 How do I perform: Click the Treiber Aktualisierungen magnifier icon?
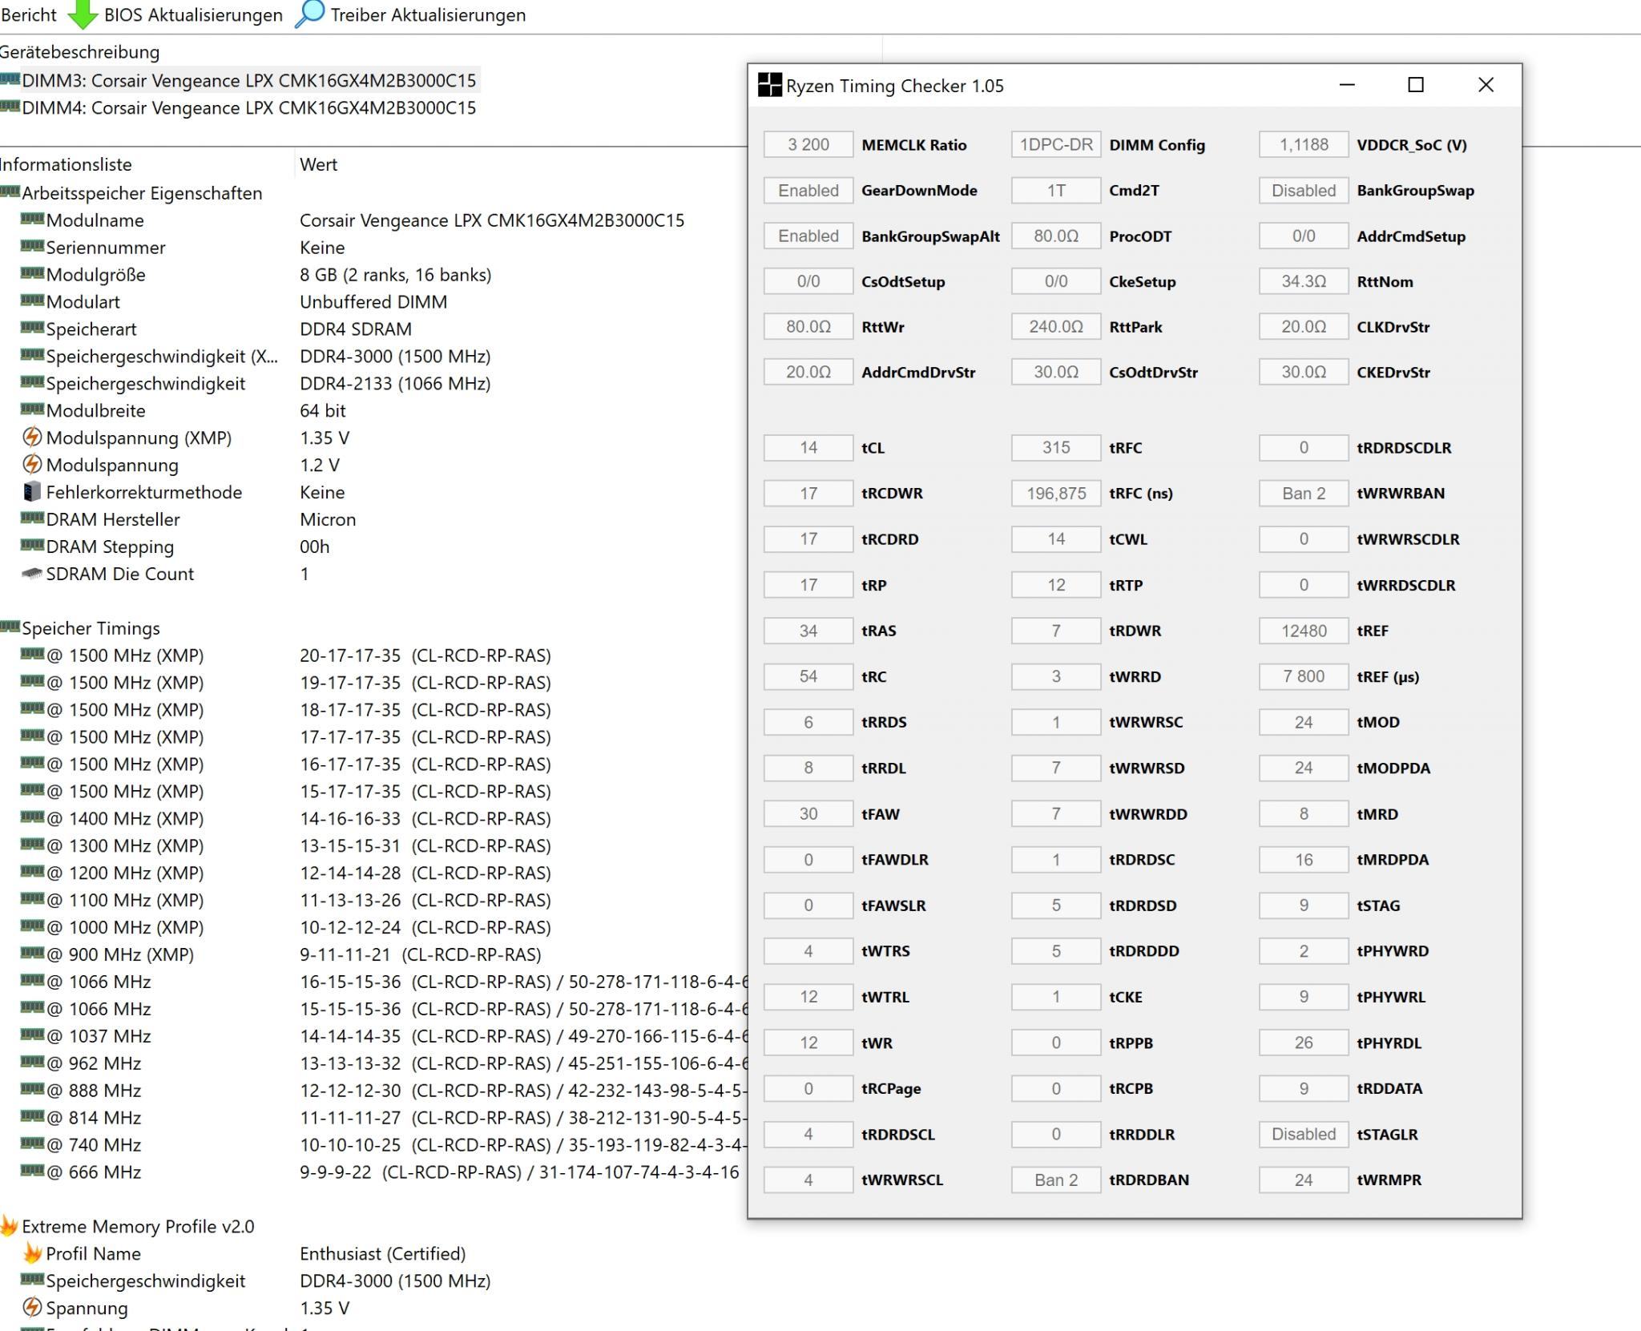tap(309, 14)
